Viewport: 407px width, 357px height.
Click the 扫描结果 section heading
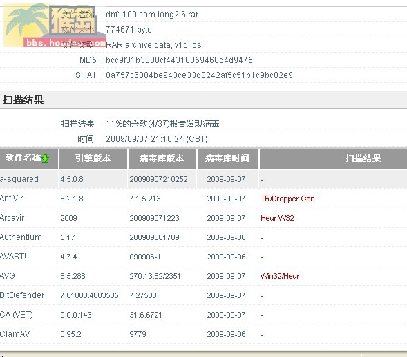pyautogui.click(x=23, y=100)
